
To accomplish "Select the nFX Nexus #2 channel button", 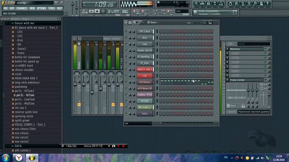I will point(145,88).
